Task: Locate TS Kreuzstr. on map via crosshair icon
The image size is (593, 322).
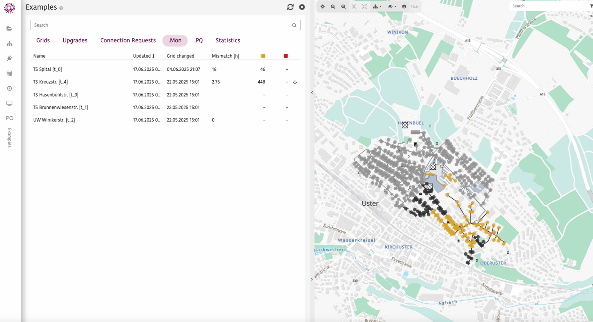Action: (295, 82)
